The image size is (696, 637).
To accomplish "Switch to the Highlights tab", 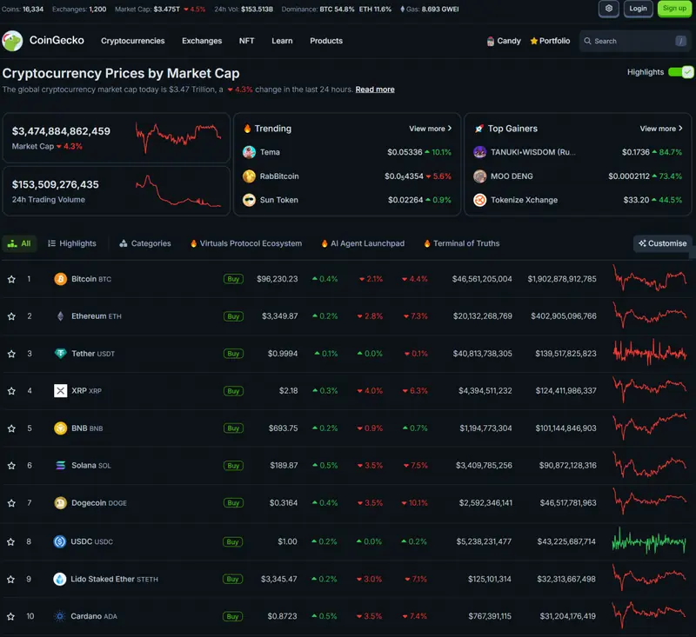I will (x=72, y=243).
